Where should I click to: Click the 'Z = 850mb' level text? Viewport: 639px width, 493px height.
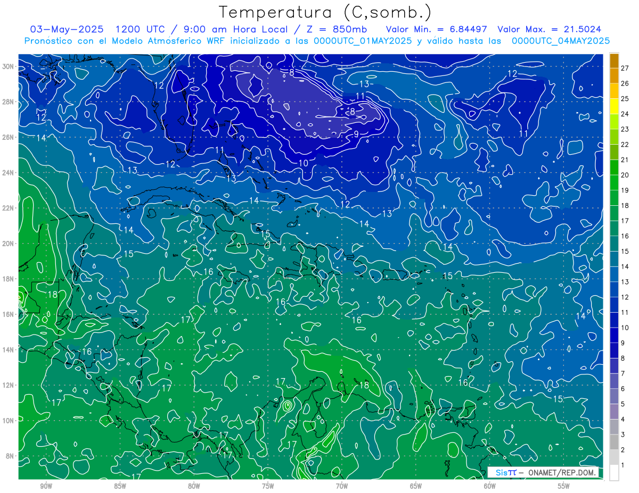point(335,29)
